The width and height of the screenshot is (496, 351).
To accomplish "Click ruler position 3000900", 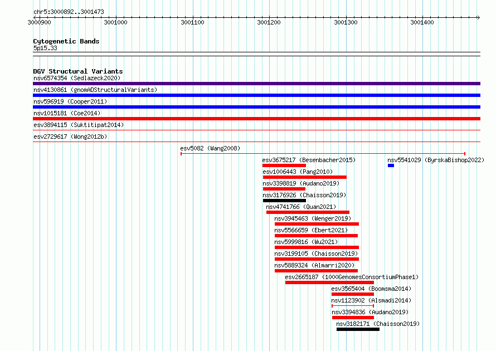I will (x=39, y=22).
